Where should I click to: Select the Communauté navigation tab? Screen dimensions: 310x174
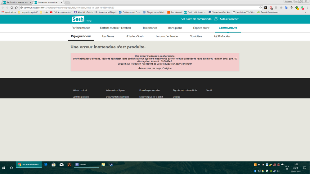[228, 28]
